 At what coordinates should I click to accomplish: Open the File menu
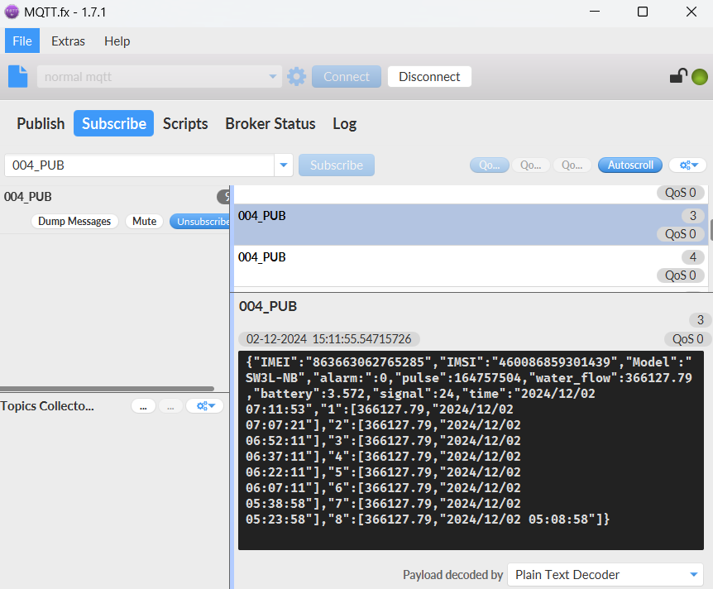click(x=22, y=41)
